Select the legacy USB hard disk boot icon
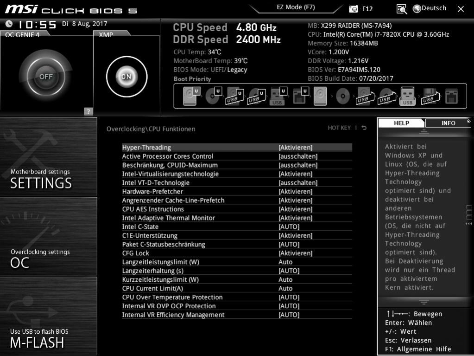The image size is (474, 356). pyautogui.click(x=365, y=96)
